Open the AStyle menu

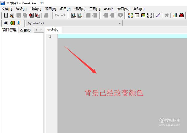click(x=109, y=9)
